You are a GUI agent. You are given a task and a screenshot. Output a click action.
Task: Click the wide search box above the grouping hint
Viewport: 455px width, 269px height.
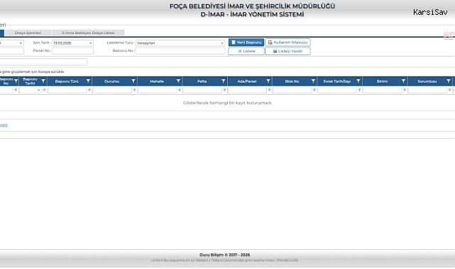point(43,62)
